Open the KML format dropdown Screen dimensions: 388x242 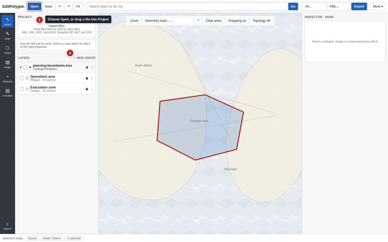point(339,6)
